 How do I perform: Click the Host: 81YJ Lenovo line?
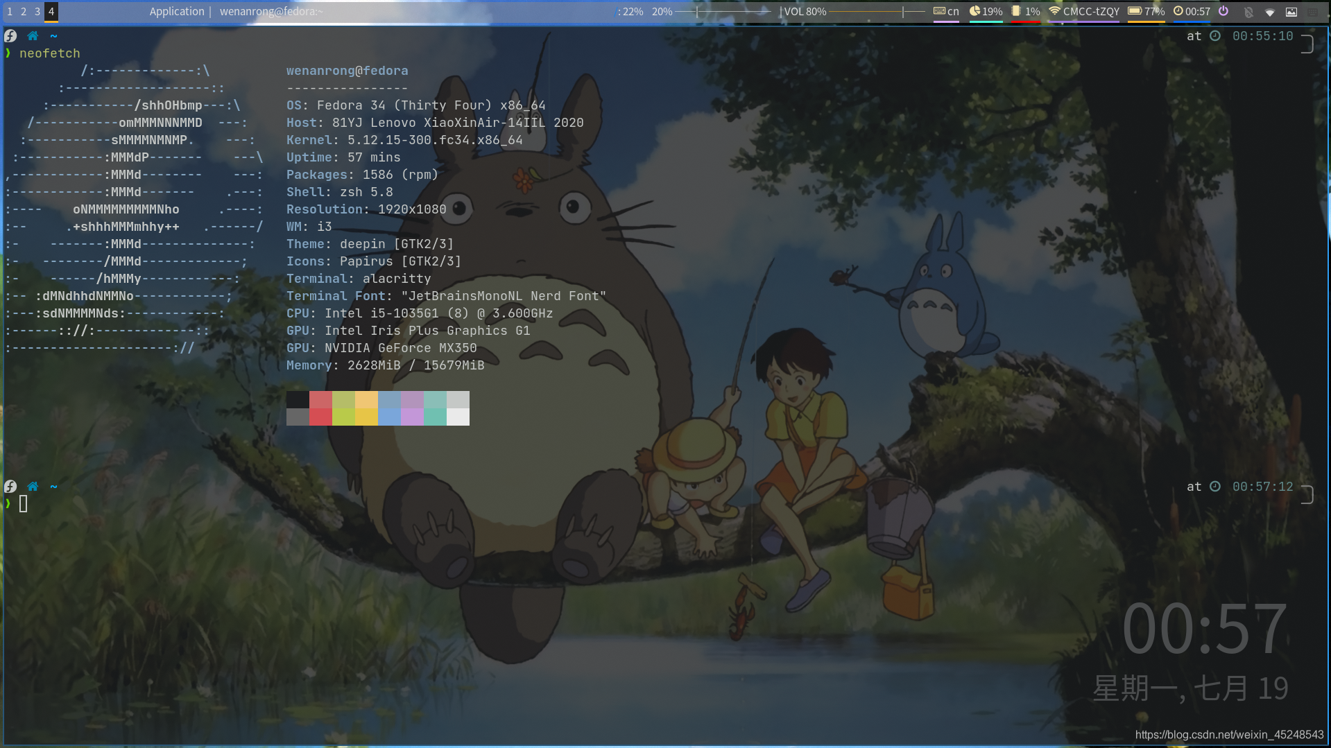[435, 123]
